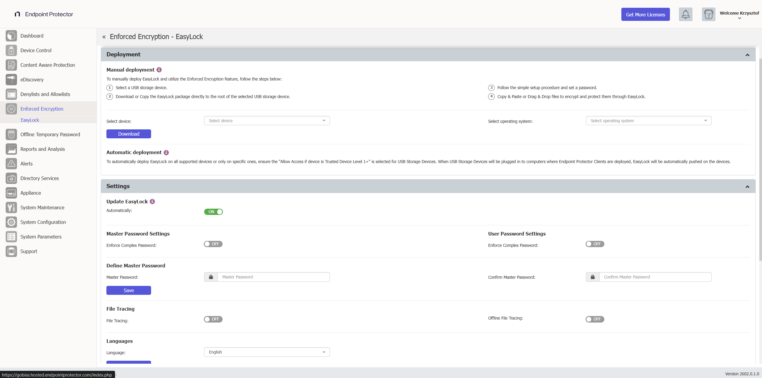Click info icon beside Manual deployment
This screenshot has height=378, width=762.
pos(159,70)
